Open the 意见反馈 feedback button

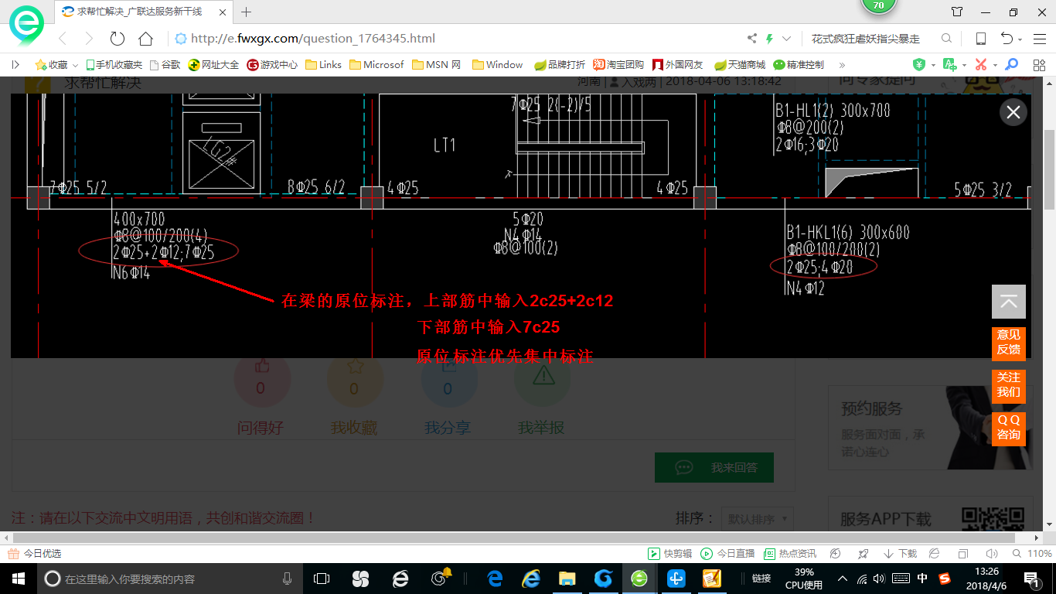(x=1009, y=343)
